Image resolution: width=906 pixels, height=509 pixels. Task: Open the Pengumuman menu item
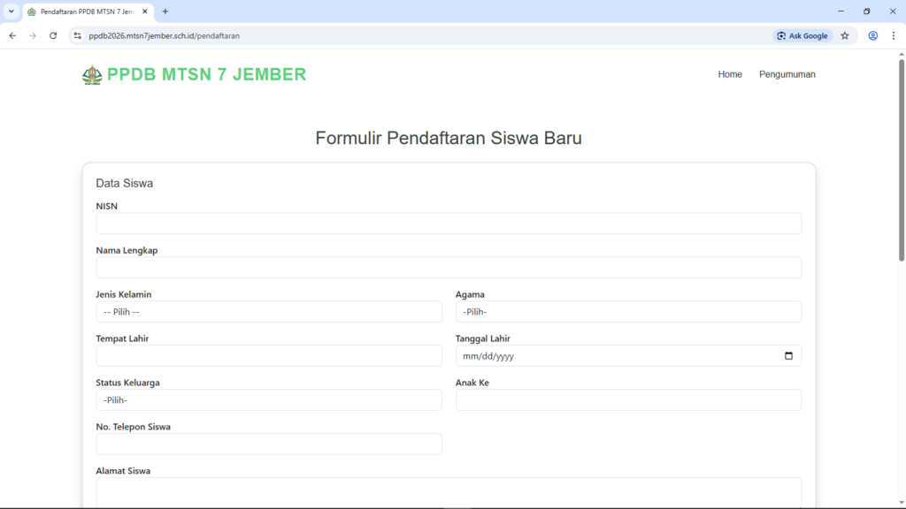[787, 74]
